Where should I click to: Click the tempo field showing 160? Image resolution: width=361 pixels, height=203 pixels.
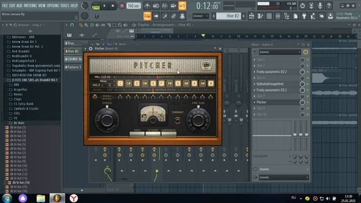(134, 6)
